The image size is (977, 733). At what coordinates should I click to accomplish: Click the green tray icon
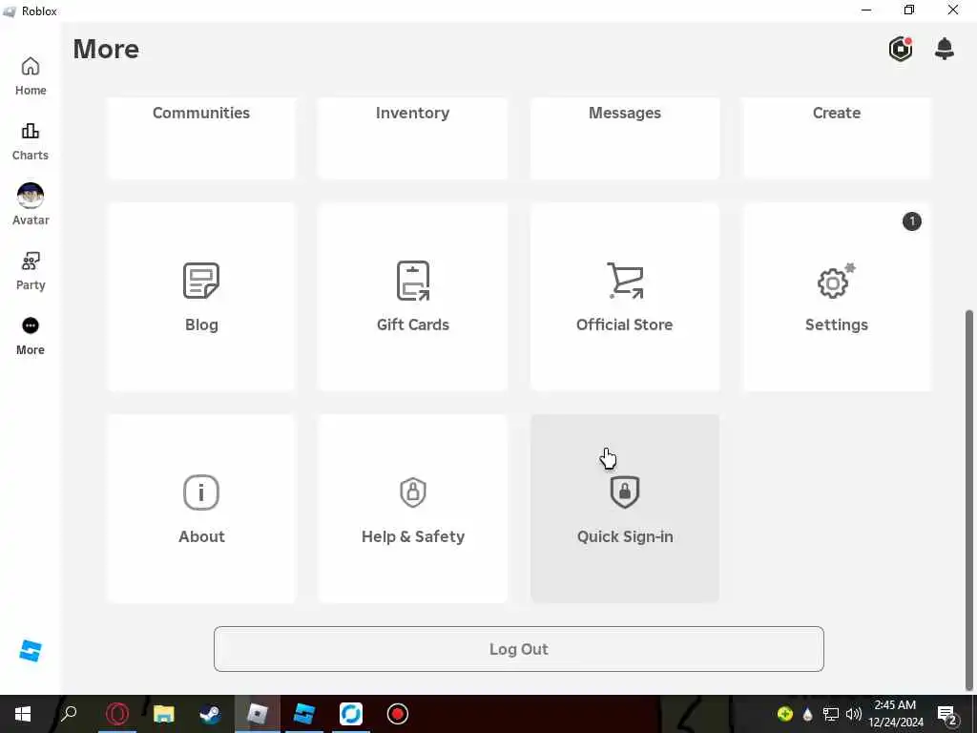(x=785, y=714)
